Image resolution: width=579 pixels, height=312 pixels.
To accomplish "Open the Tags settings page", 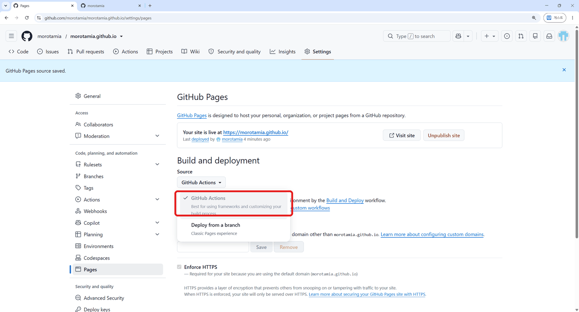I will (x=118, y=188).
